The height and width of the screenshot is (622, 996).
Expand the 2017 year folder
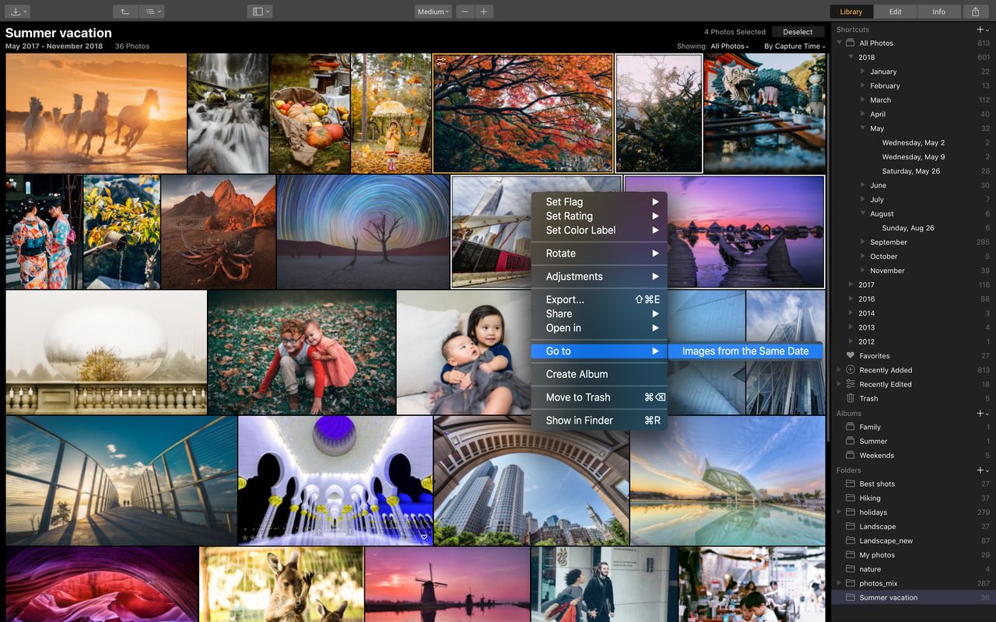coord(850,285)
